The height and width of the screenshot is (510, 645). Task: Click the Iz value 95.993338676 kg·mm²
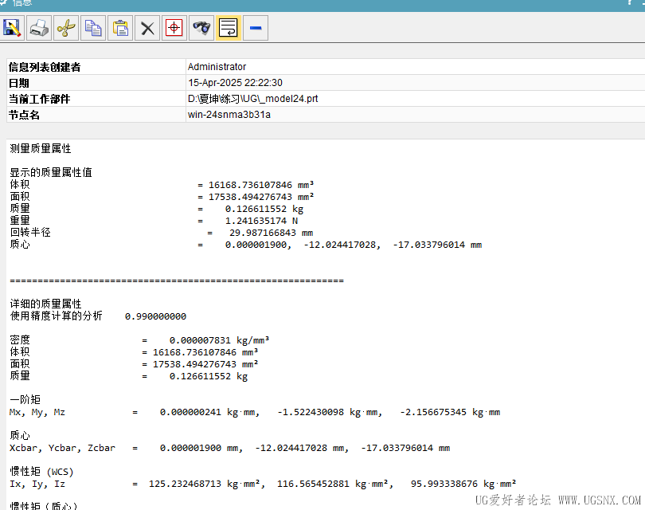click(463, 484)
